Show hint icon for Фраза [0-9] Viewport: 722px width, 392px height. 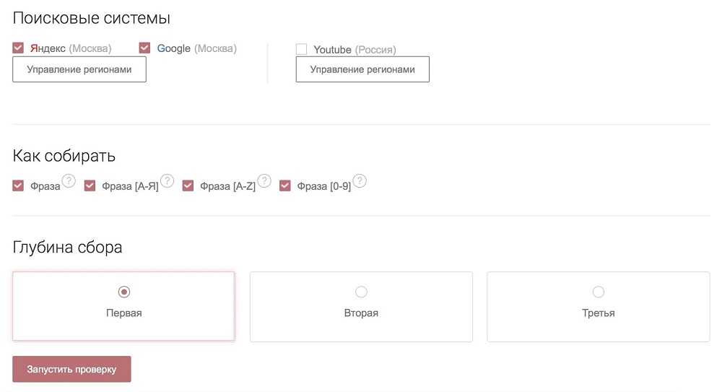[x=360, y=180]
